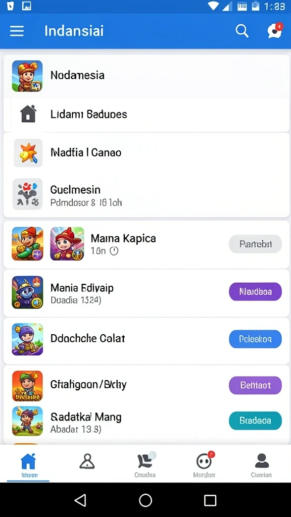Click the clock icon under Mama Kapica

[114, 251]
